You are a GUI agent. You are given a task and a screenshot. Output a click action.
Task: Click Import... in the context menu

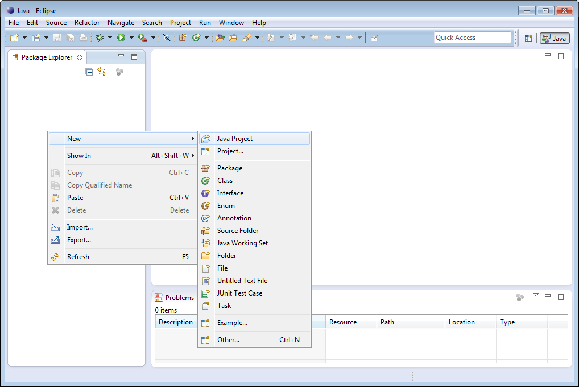(123, 227)
